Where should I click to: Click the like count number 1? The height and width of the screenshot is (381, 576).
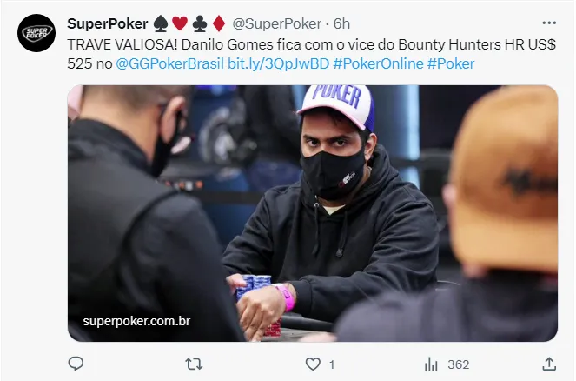pos(332,364)
